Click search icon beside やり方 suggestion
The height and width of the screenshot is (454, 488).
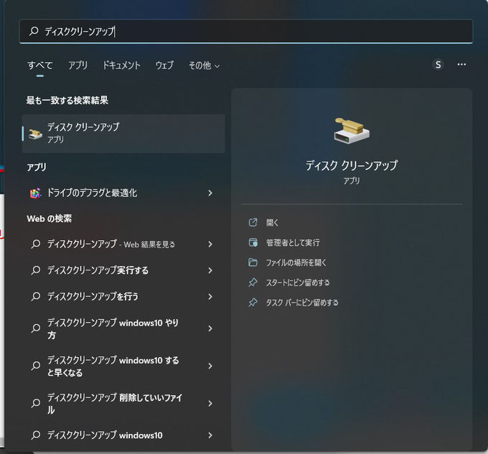click(x=36, y=328)
